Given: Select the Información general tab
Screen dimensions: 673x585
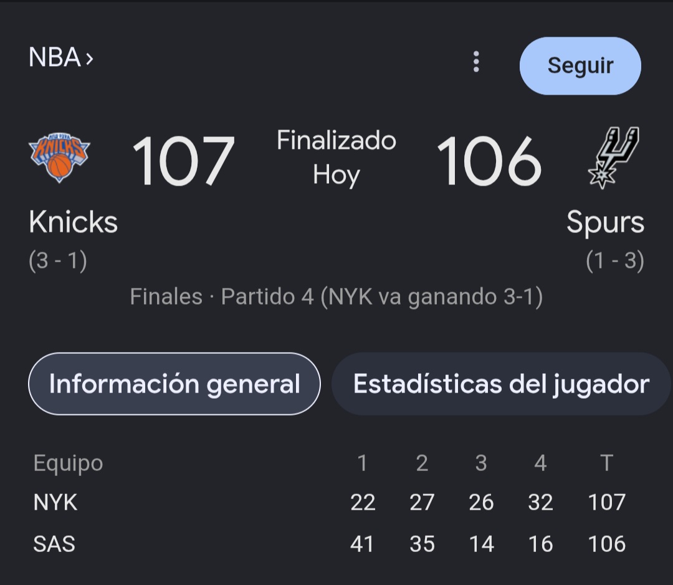Looking at the screenshot, I should [174, 384].
